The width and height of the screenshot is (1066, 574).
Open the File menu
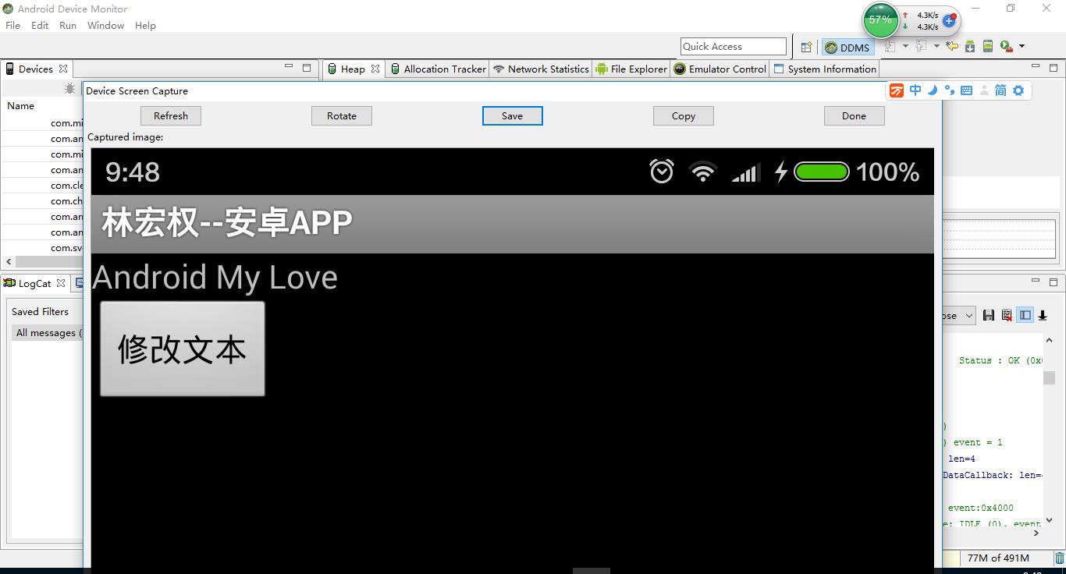(x=13, y=25)
